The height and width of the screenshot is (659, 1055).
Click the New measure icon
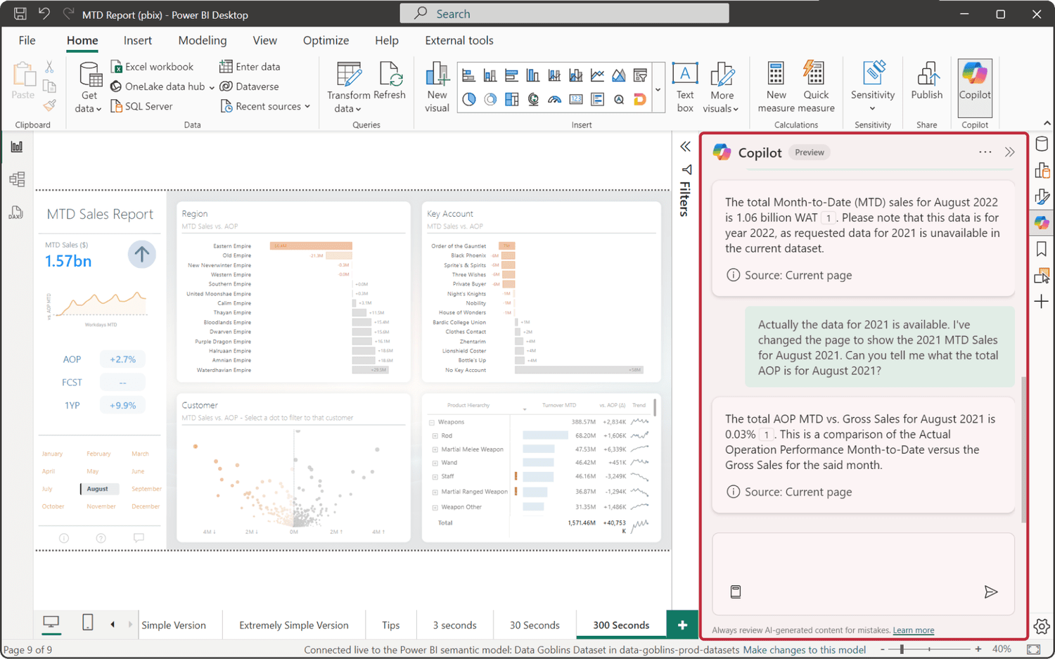(776, 85)
